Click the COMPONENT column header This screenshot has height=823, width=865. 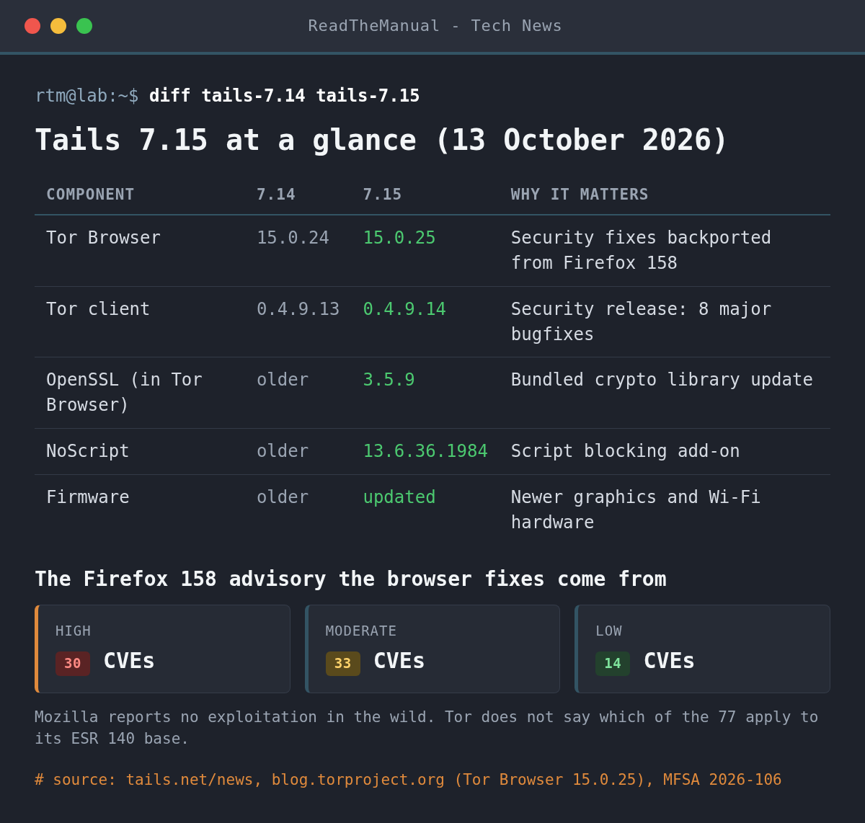point(90,195)
